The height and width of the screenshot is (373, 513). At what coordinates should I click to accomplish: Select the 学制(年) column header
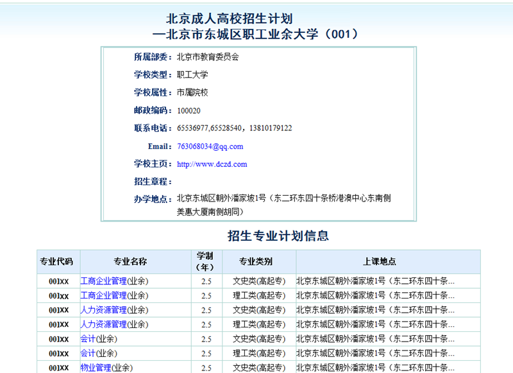tap(206, 262)
